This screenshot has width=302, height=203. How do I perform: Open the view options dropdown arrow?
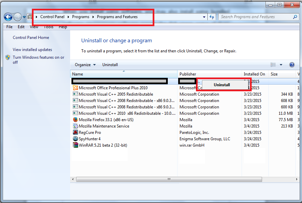[281, 65]
